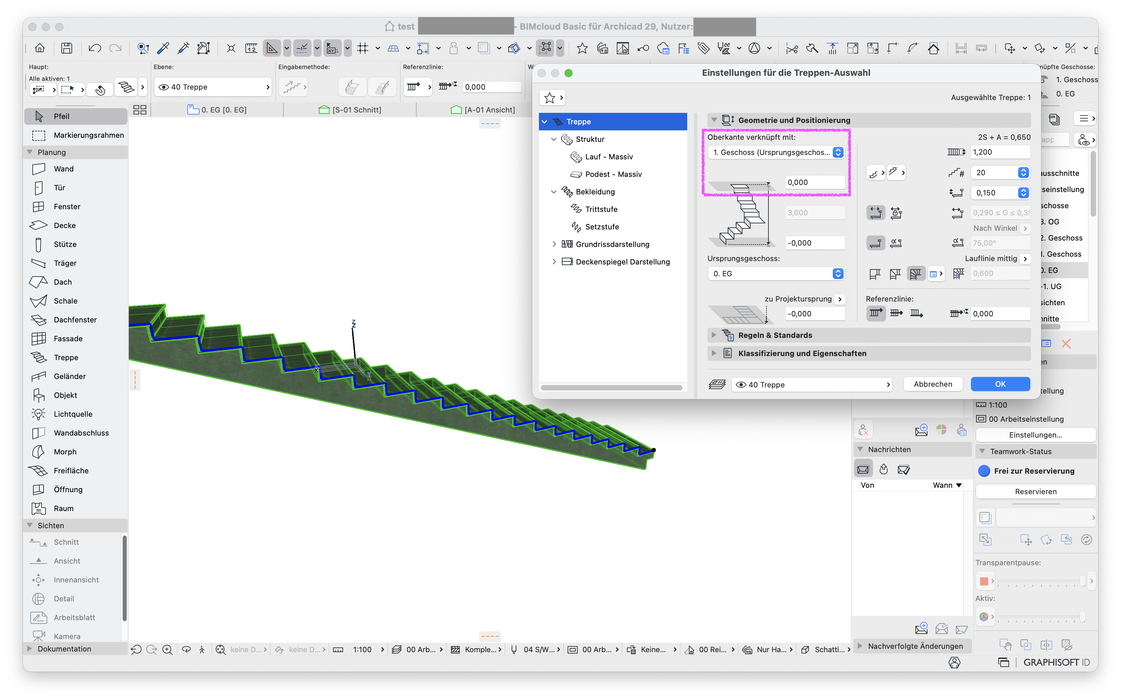1121x700 pixels.
Task: Expand Regeln & Standards panel
Action: pyautogui.click(x=714, y=335)
